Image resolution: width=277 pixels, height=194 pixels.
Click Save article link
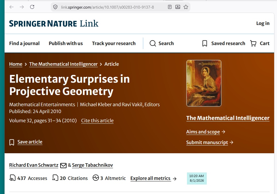click(x=30, y=142)
